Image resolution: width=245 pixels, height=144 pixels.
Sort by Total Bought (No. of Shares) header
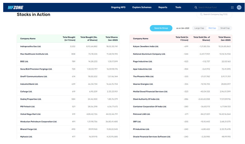click(89, 39)
